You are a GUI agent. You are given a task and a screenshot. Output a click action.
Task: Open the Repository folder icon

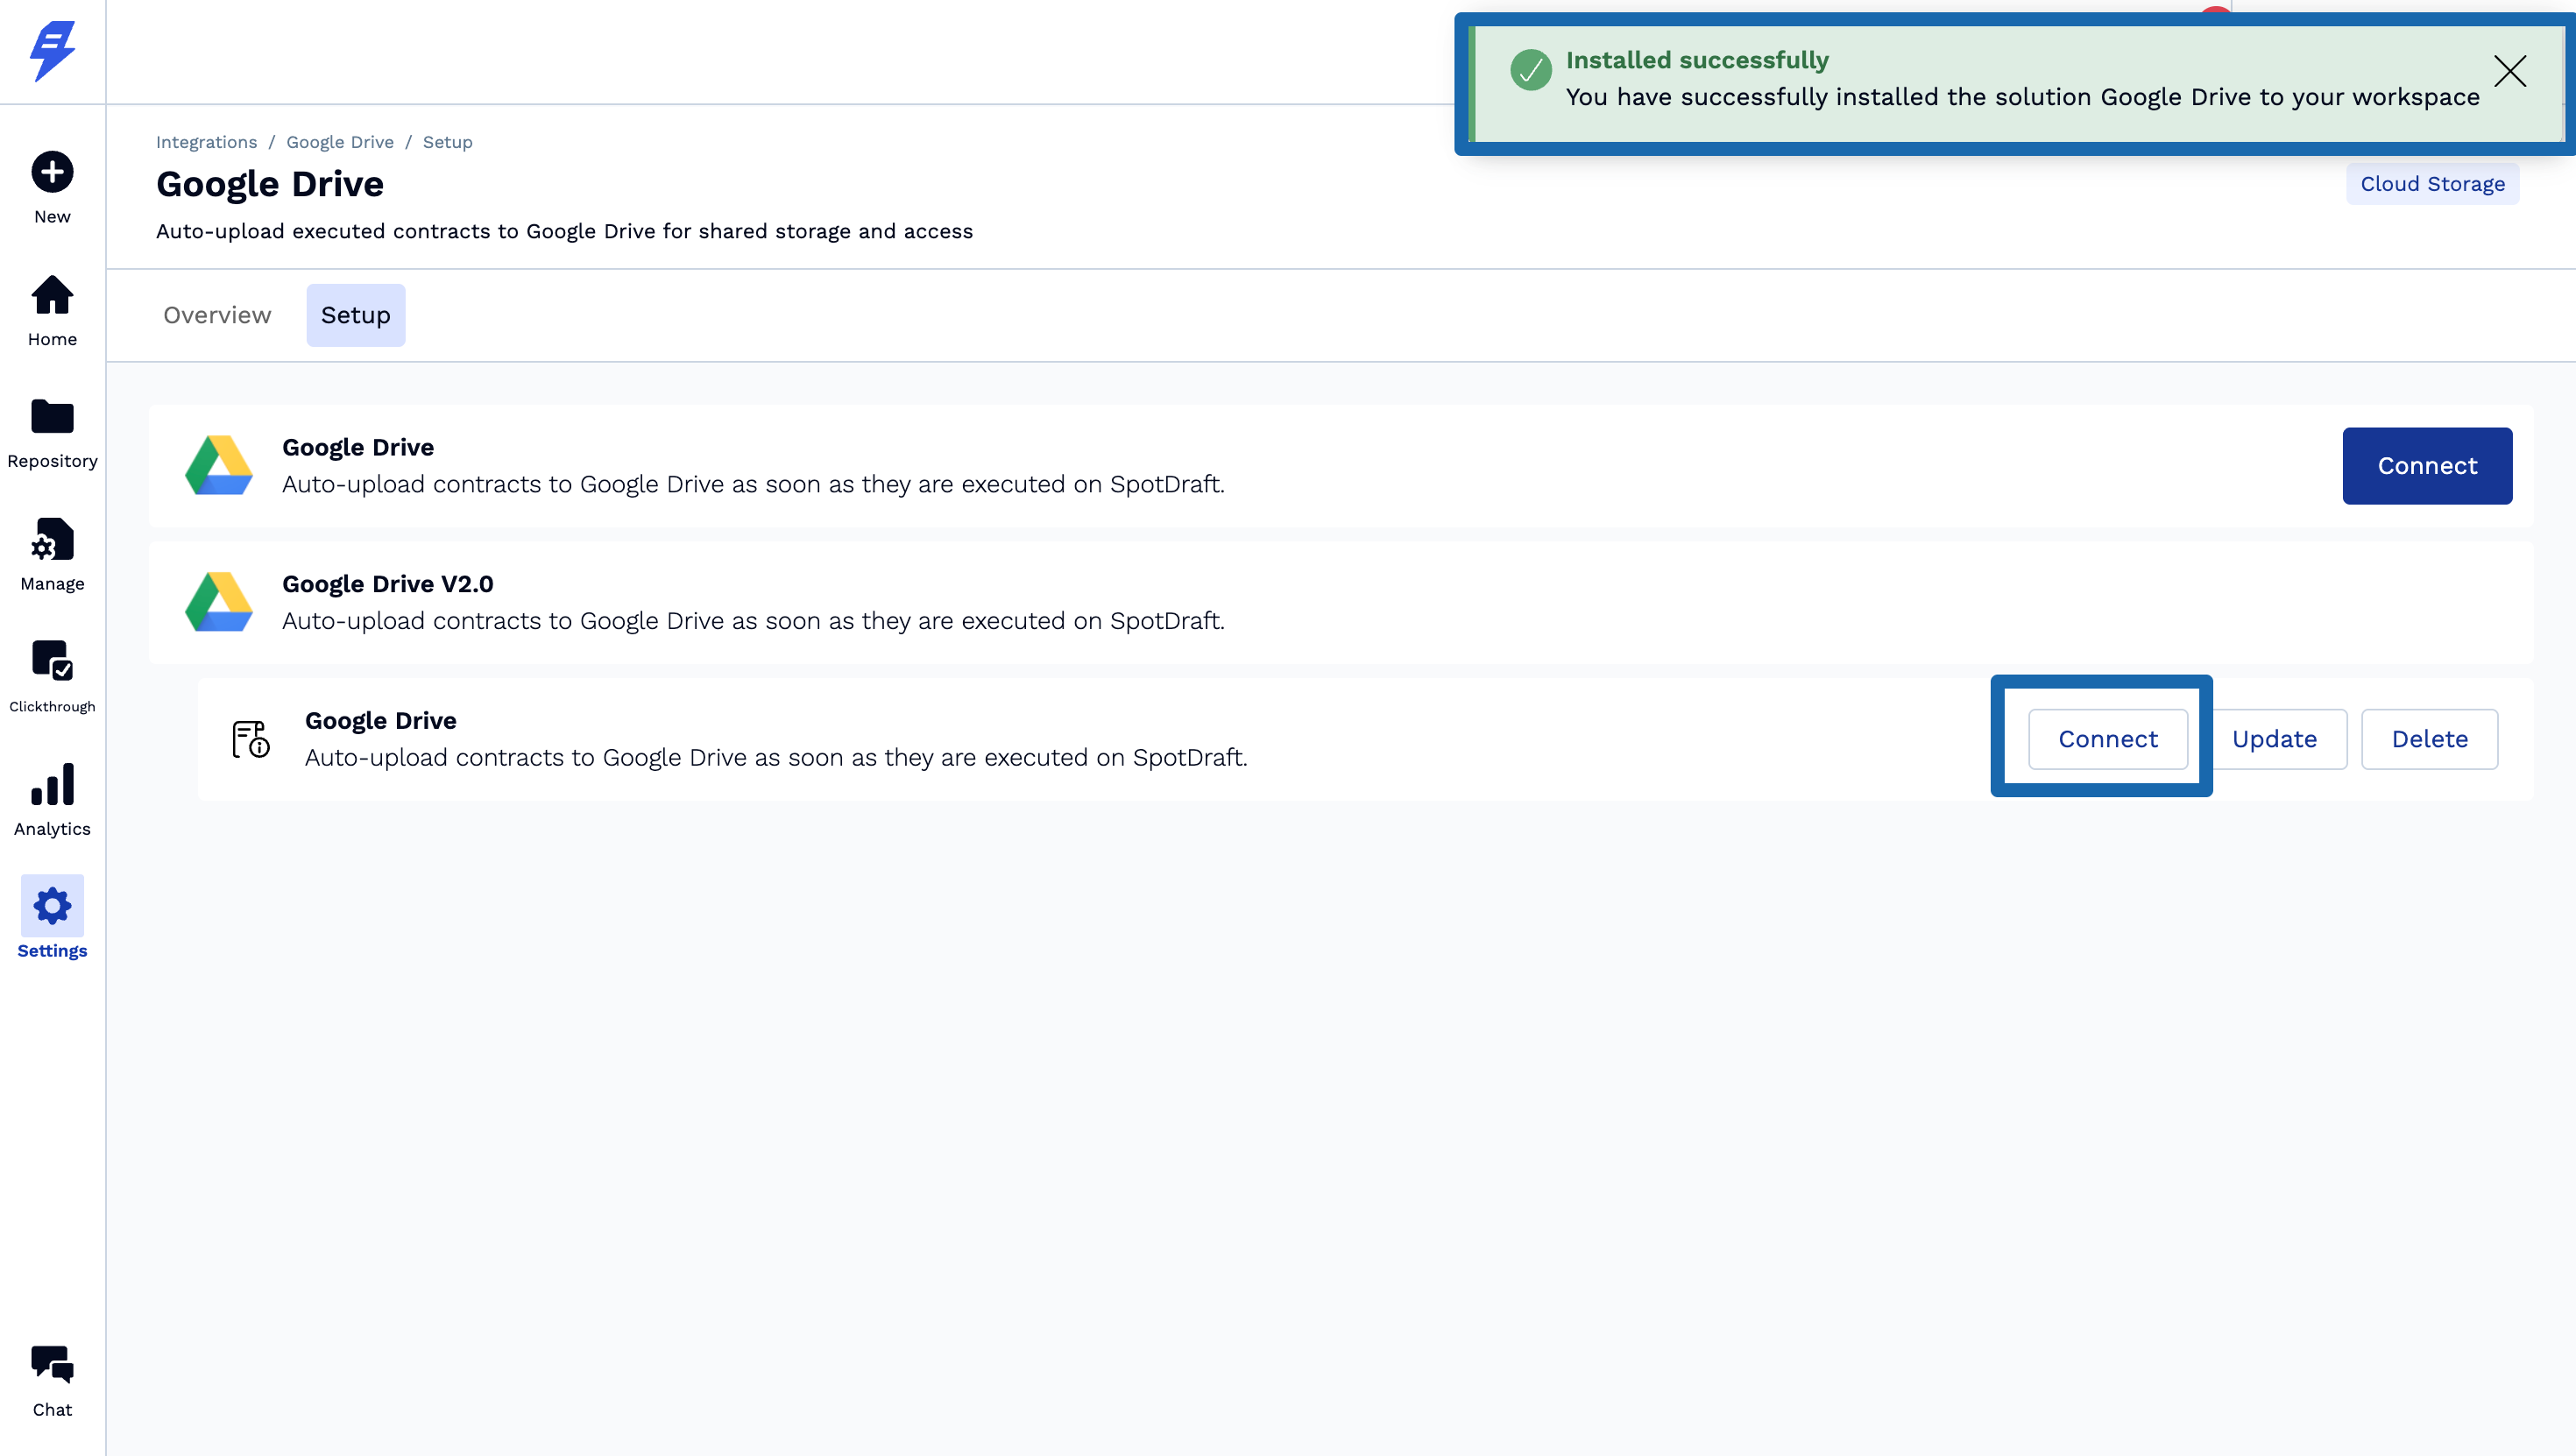[x=52, y=418]
